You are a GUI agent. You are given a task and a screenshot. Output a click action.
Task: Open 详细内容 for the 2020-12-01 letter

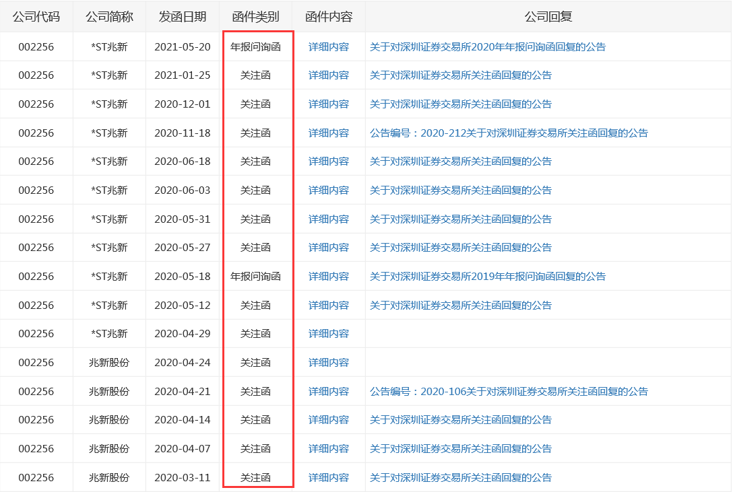(x=329, y=104)
